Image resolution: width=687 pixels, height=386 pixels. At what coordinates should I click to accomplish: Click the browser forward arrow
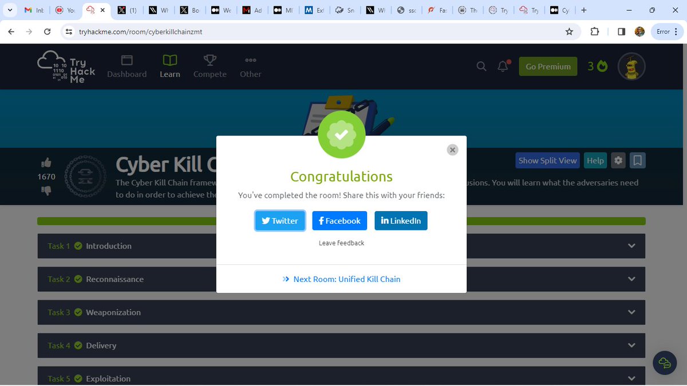click(x=29, y=32)
